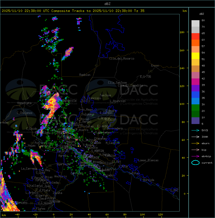
Task: Pick the magenta 42 dBZ legend swatch
Action: (x=195, y=82)
